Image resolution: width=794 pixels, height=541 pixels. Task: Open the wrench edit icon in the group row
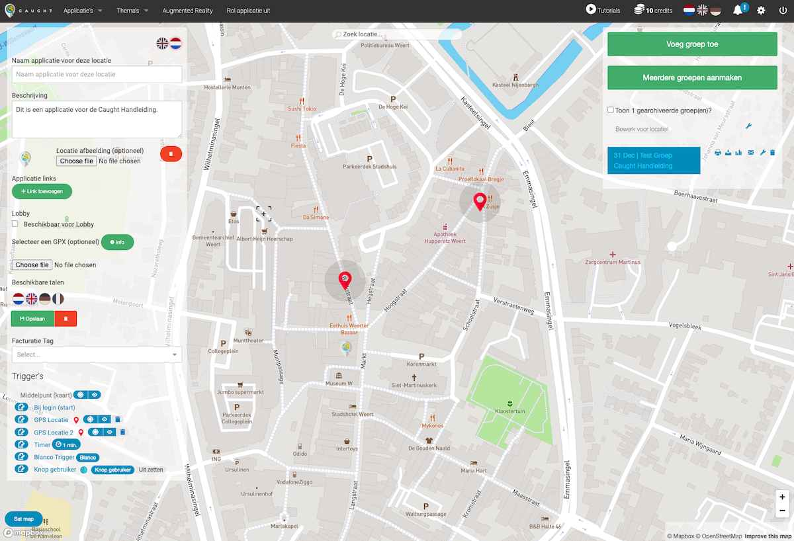coord(763,152)
